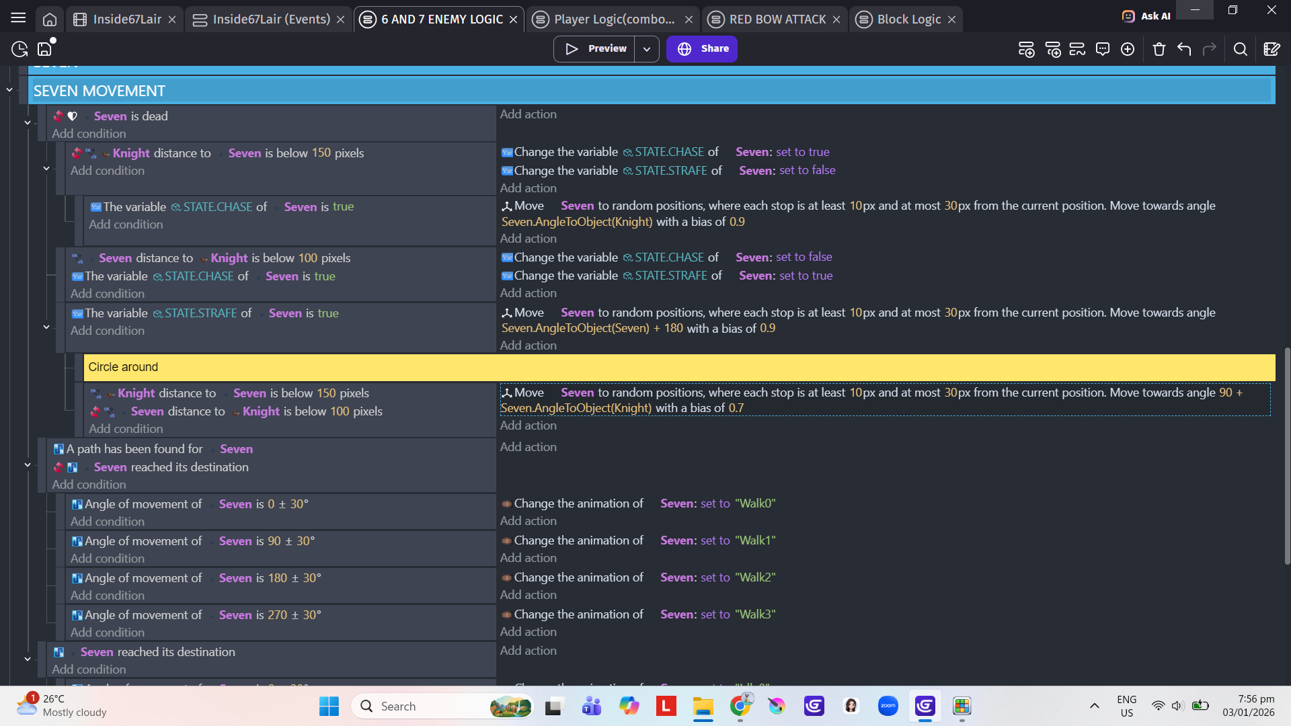Switch to the RED BOW ATTACK tab
Viewport: 1291px width, 726px height.
(777, 19)
